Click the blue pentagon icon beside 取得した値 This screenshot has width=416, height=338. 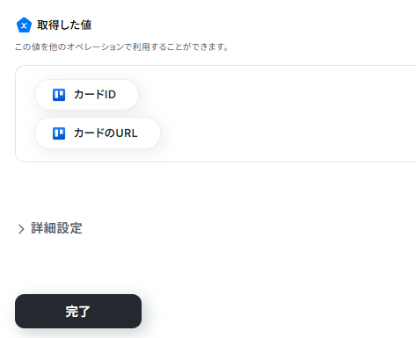[24, 25]
